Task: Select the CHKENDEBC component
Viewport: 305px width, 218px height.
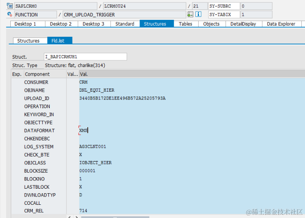Action: tap(37, 139)
